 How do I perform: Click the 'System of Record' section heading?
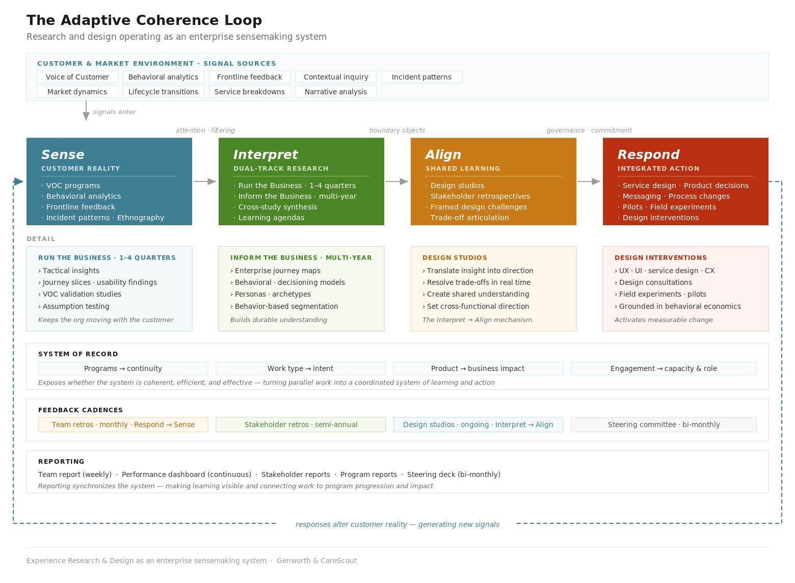(x=78, y=354)
